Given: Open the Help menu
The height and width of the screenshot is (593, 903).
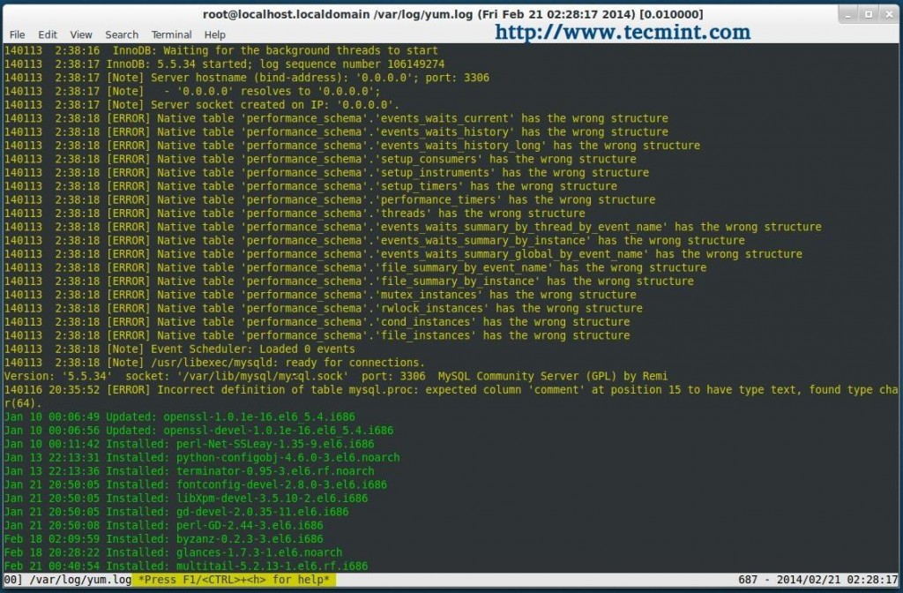Looking at the screenshot, I should click(215, 34).
